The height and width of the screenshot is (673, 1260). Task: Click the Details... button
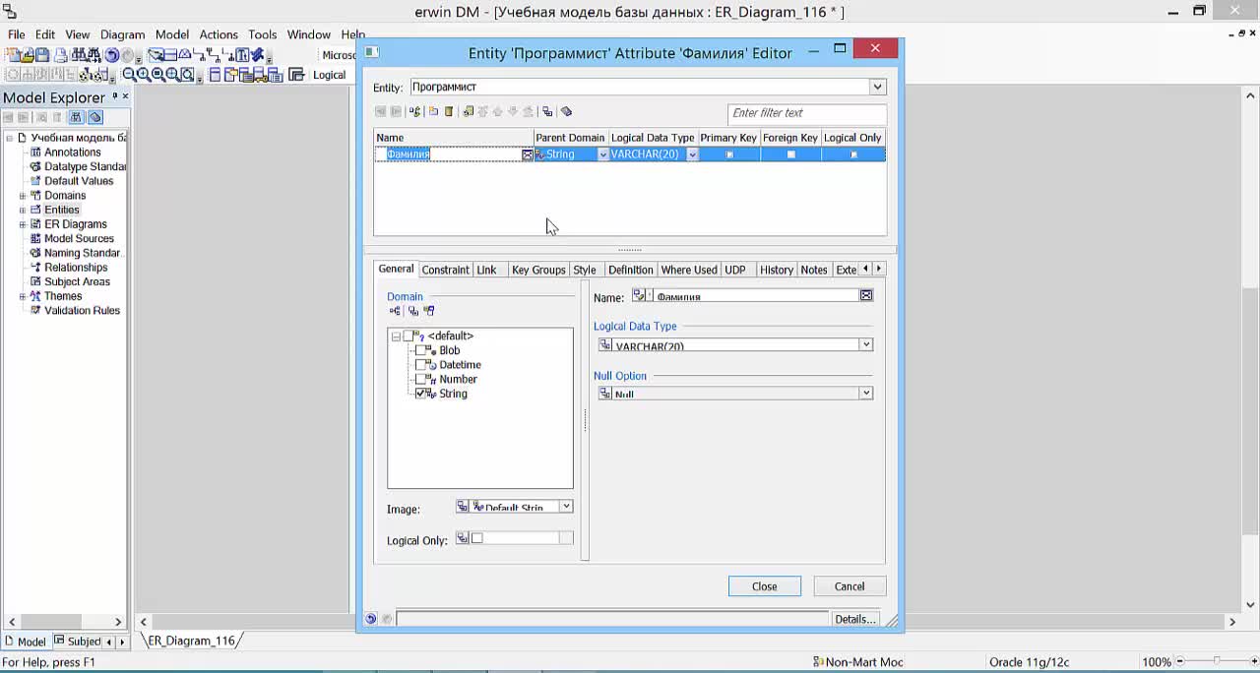point(854,619)
